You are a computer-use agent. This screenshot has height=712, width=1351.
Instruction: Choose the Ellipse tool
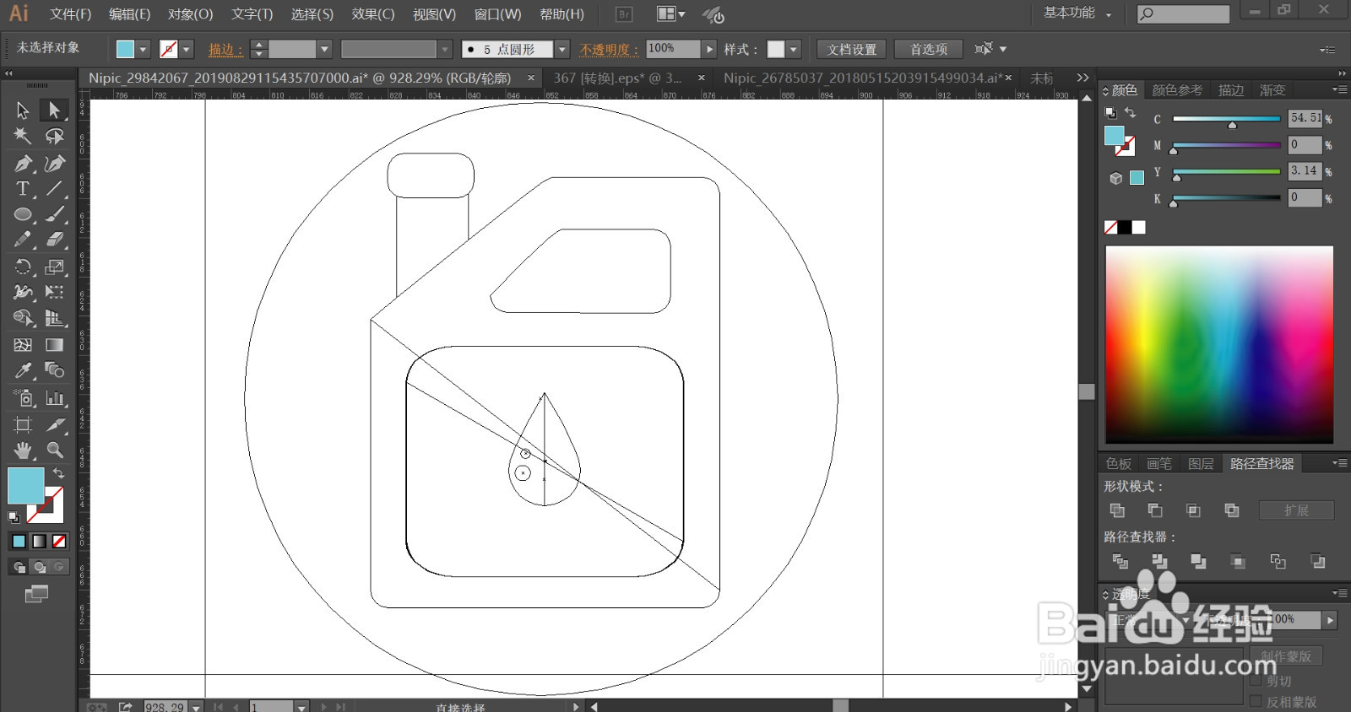23,214
